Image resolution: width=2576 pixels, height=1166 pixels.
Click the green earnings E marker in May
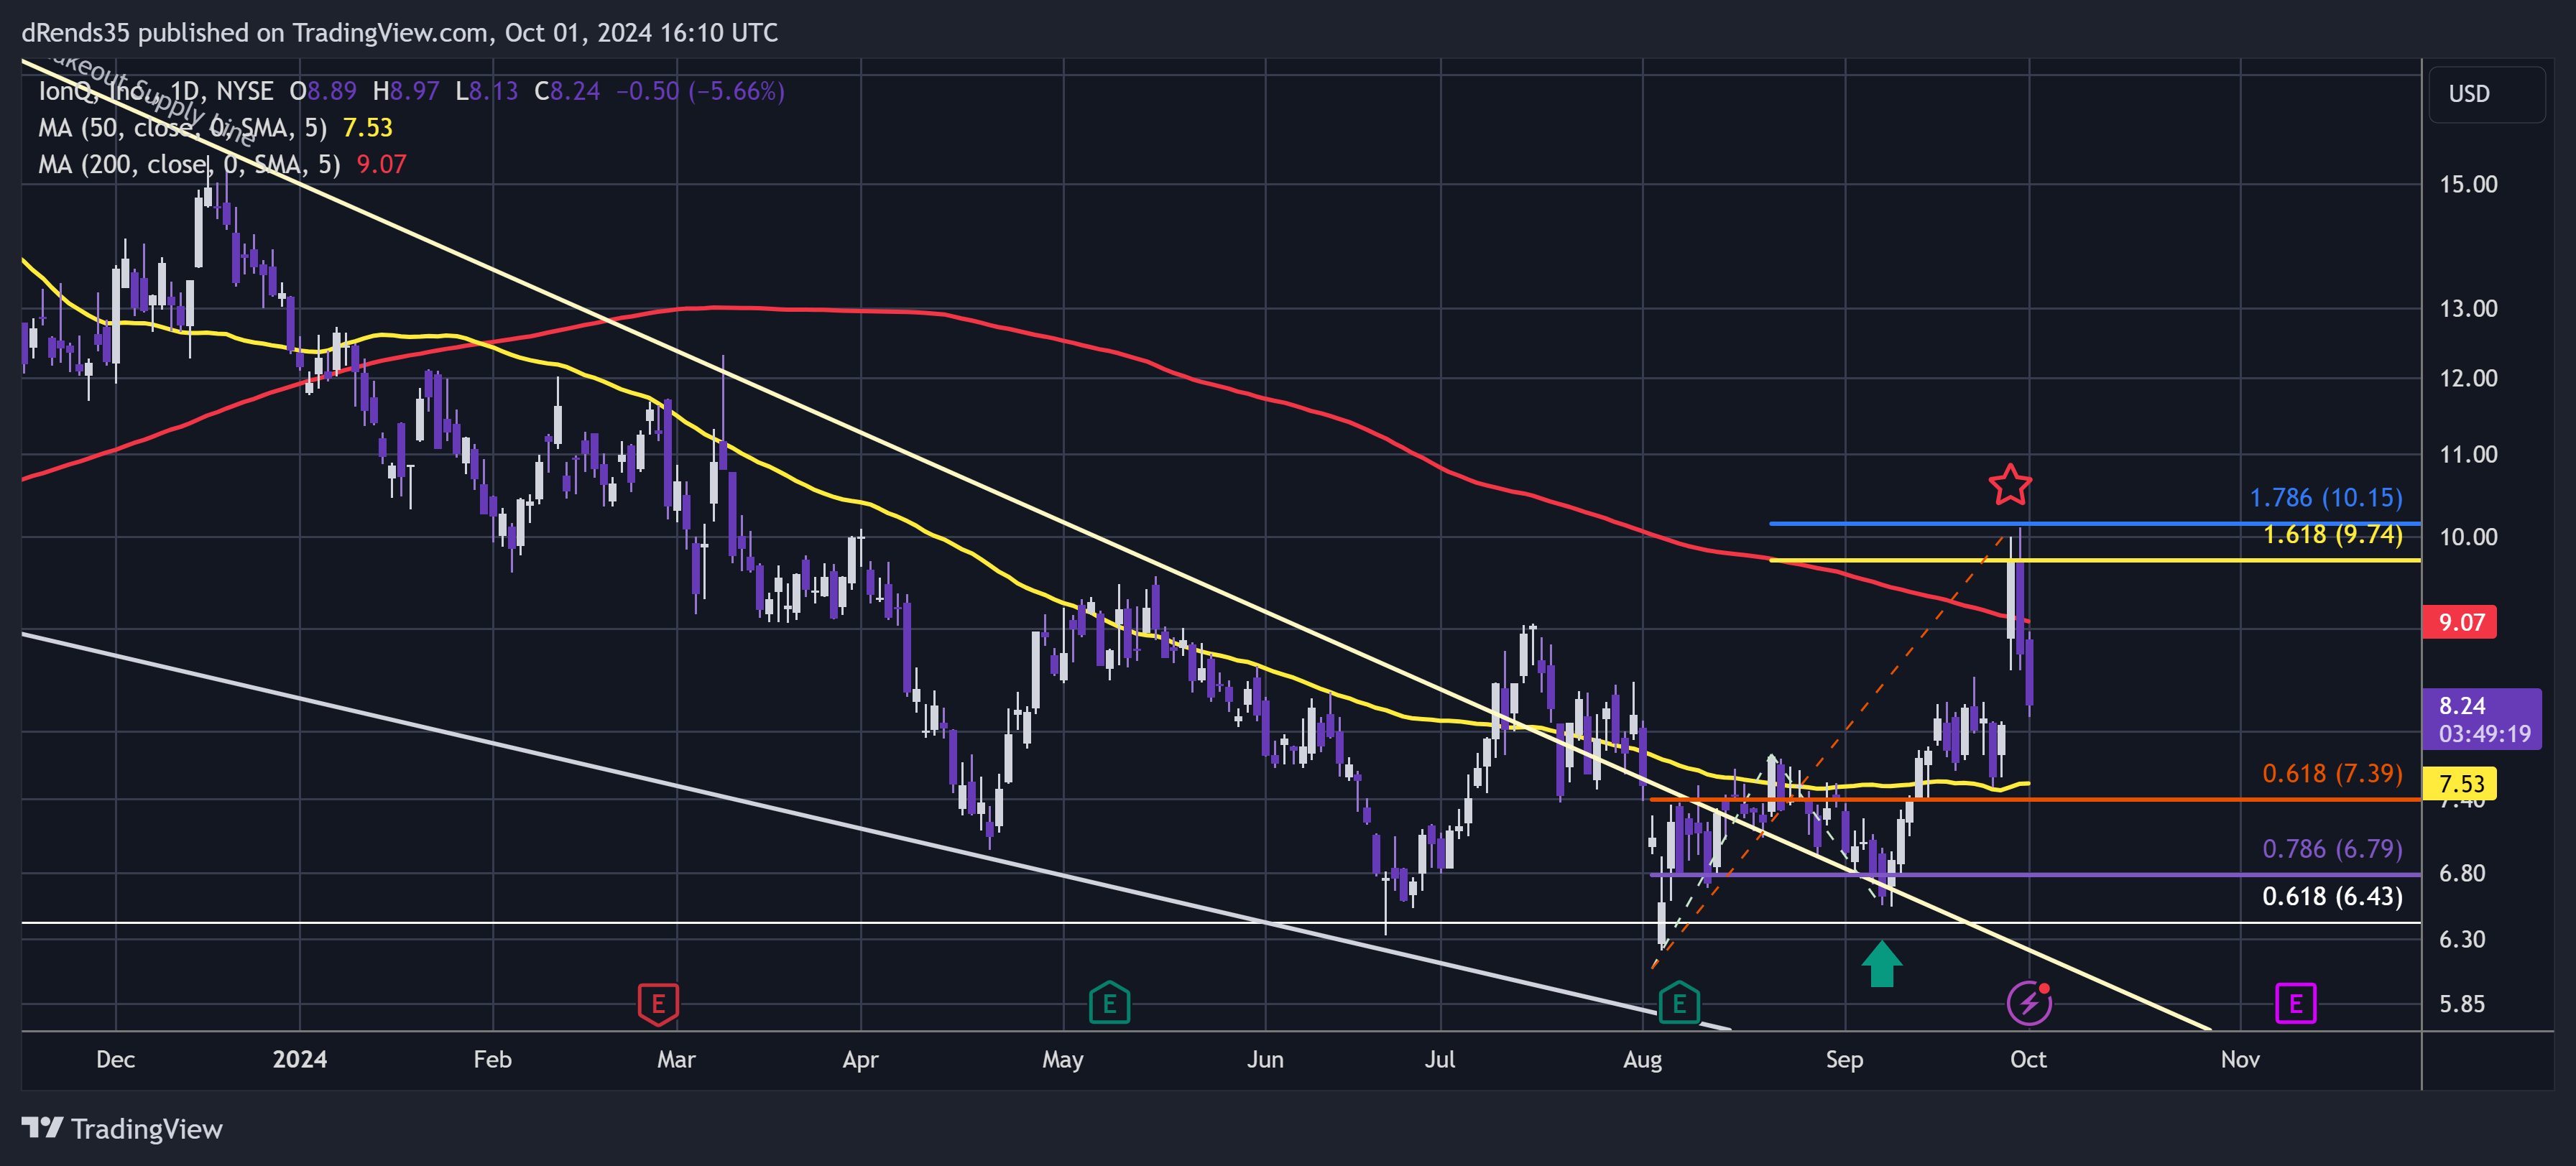click(1109, 1004)
